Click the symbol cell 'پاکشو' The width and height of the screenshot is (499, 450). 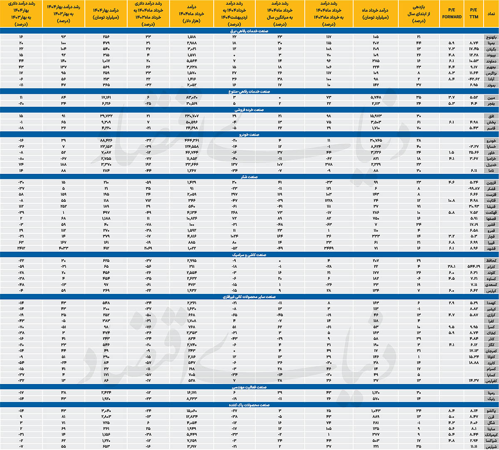pos(491,411)
